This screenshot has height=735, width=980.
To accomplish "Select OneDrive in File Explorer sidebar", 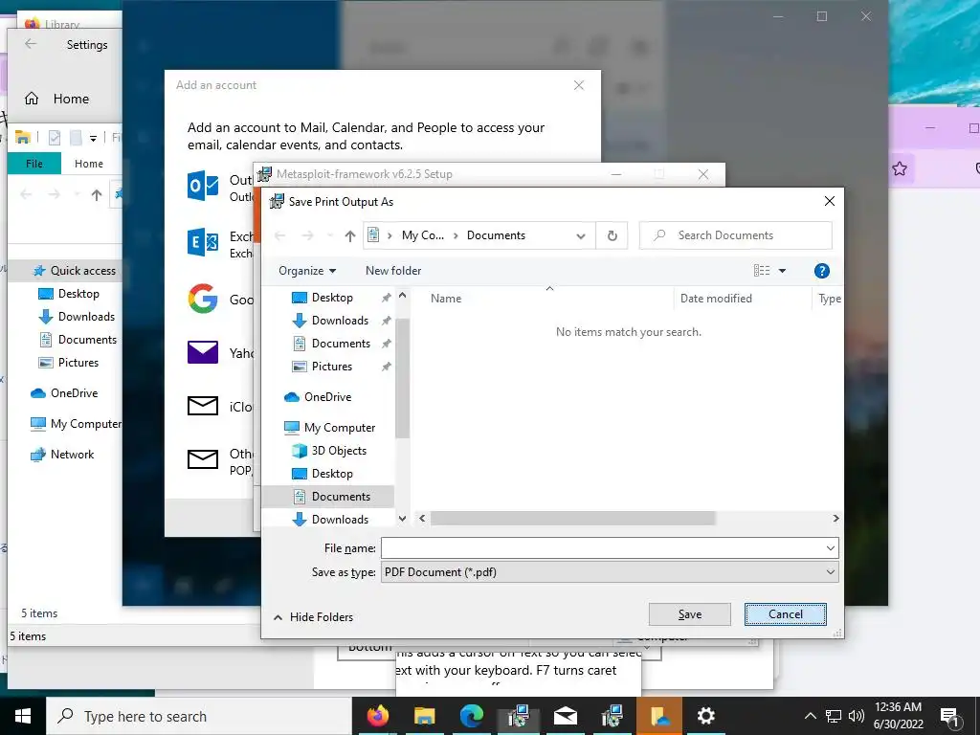I will coord(64,393).
